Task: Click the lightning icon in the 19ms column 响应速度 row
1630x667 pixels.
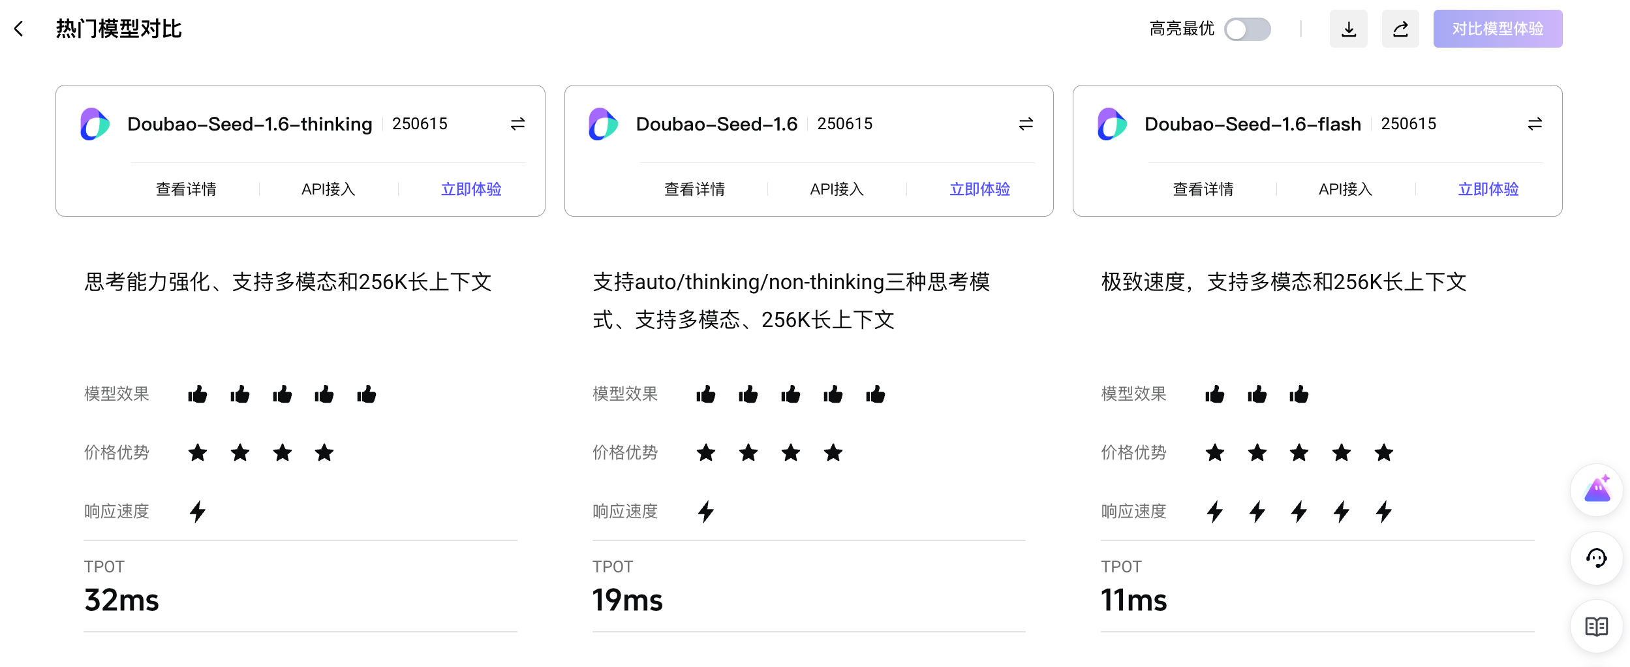Action: (x=706, y=512)
